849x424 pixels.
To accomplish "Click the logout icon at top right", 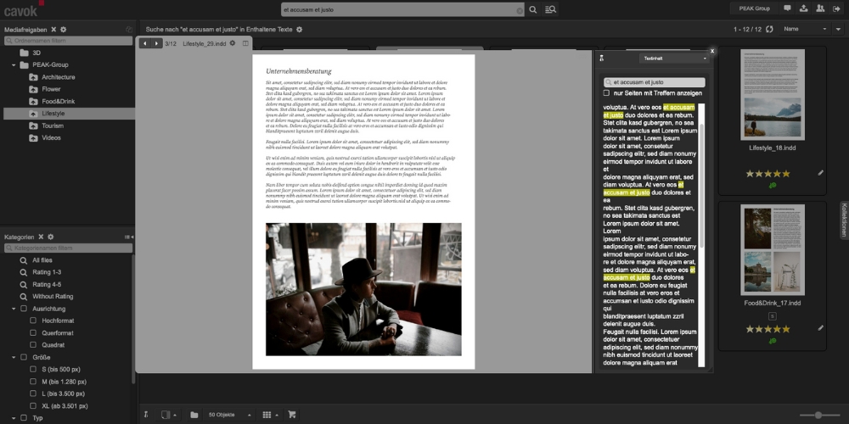I will 836,8.
